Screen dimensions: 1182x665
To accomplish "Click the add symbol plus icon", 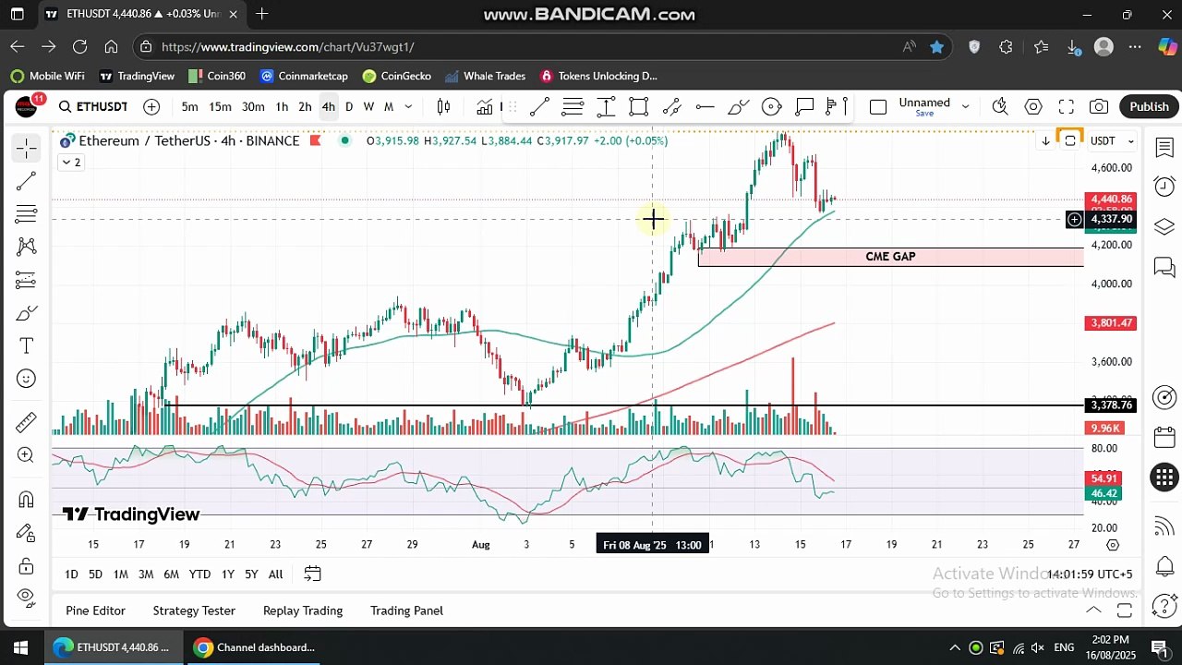I will point(151,107).
